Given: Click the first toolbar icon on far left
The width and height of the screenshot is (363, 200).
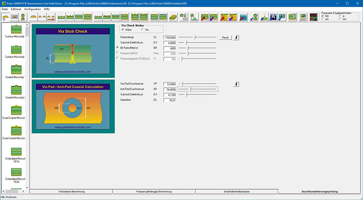Looking at the screenshot, I should point(6,17).
